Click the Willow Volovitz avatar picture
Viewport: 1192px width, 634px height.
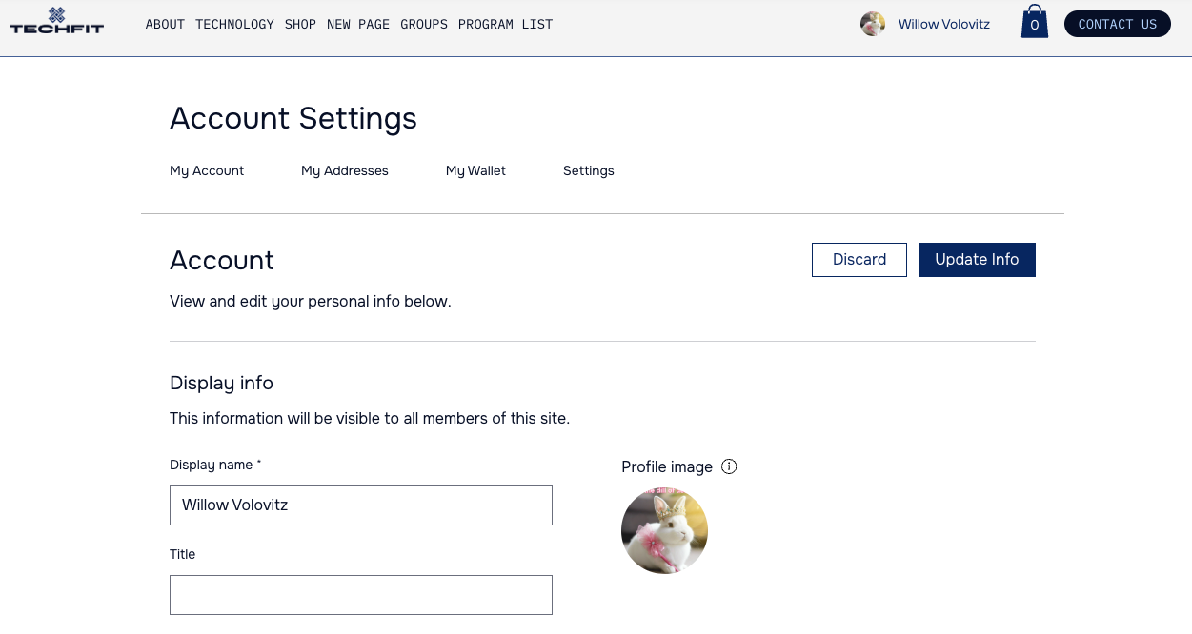[x=873, y=24]
